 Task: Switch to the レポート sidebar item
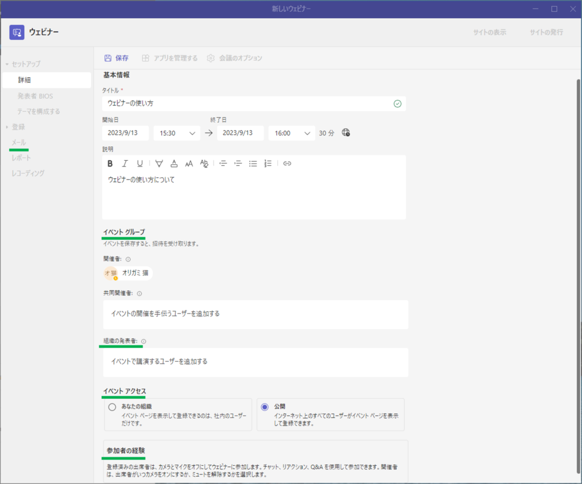[22, 158]
